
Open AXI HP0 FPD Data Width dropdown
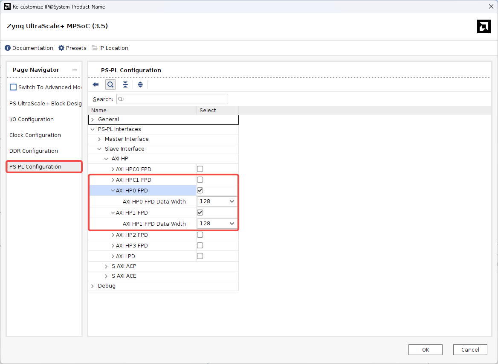coord(217,201)
